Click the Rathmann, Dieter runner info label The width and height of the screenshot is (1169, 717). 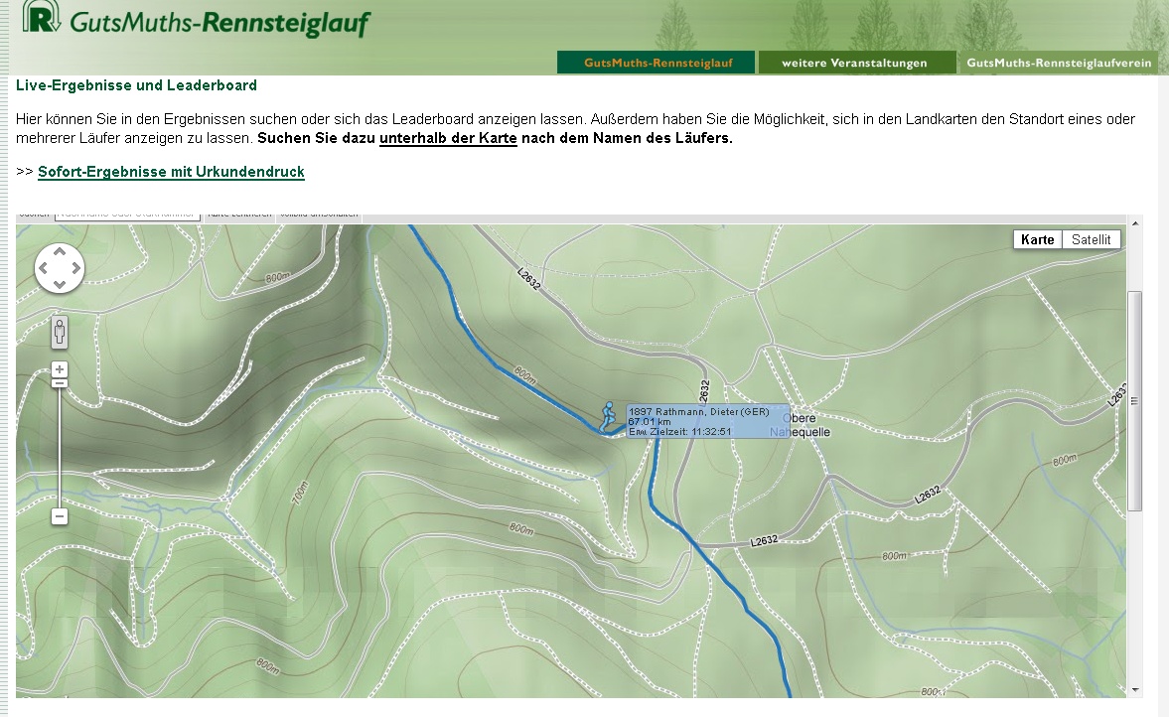[x=707, y=421]
